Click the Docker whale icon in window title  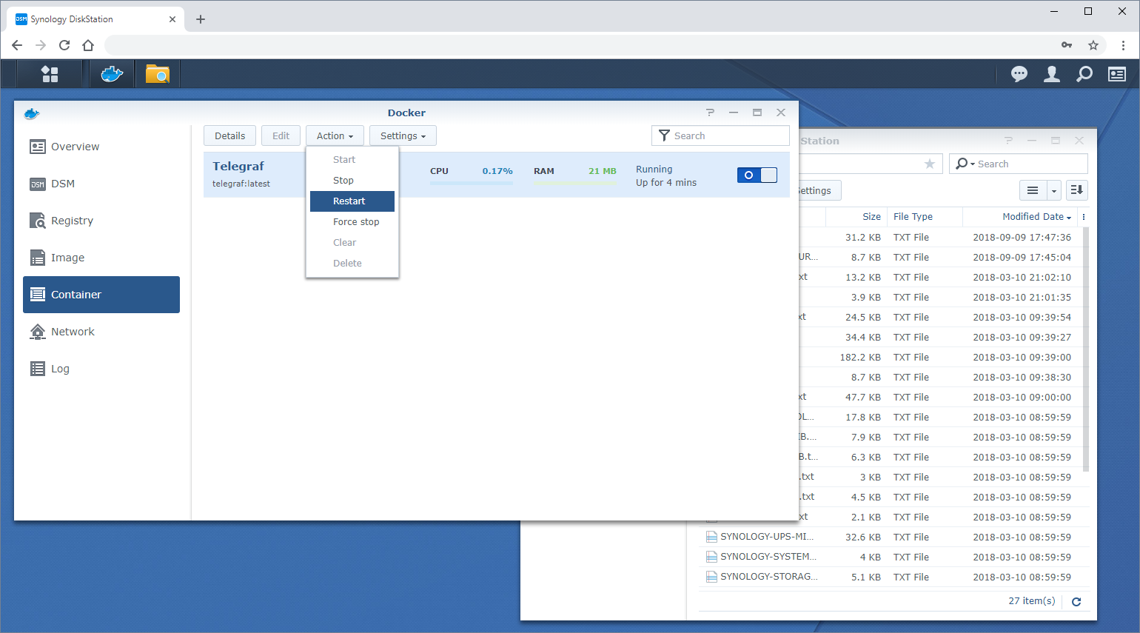31,113
